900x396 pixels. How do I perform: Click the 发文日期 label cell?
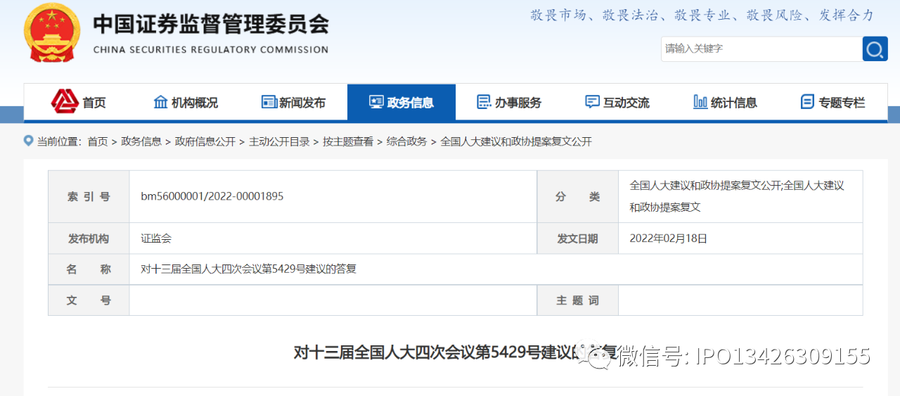[x=578, y=238]
